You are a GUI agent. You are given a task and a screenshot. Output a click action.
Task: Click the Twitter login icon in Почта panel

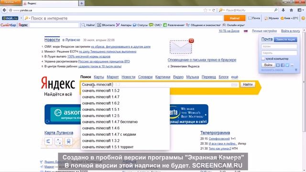point(287,65)
